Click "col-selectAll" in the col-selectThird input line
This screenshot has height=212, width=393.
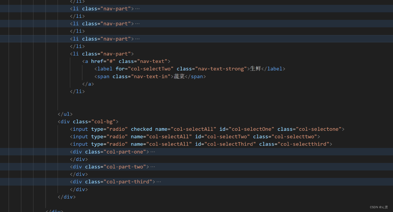169,144
